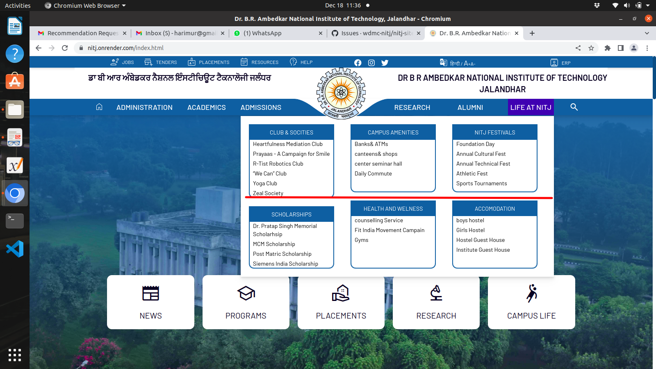Open NITJ's Twitter icon
Screen dimensions: 656x369
385,62
